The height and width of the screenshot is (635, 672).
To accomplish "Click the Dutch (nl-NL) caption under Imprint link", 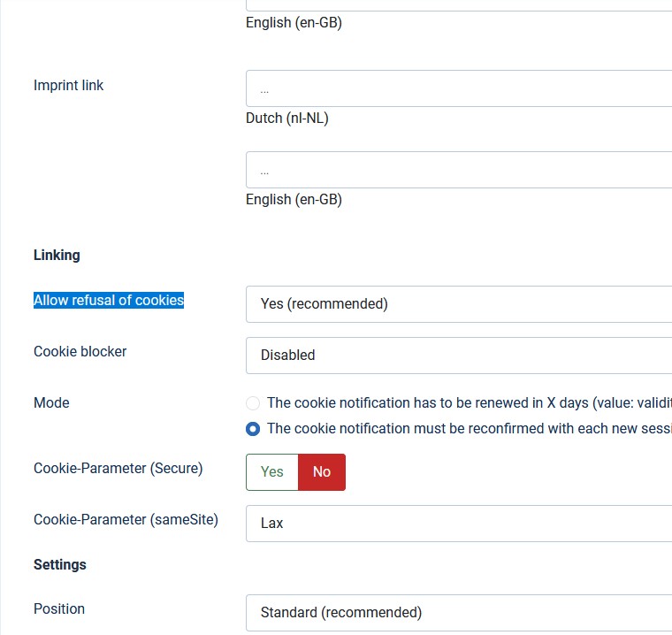I will tap(287, 118).
